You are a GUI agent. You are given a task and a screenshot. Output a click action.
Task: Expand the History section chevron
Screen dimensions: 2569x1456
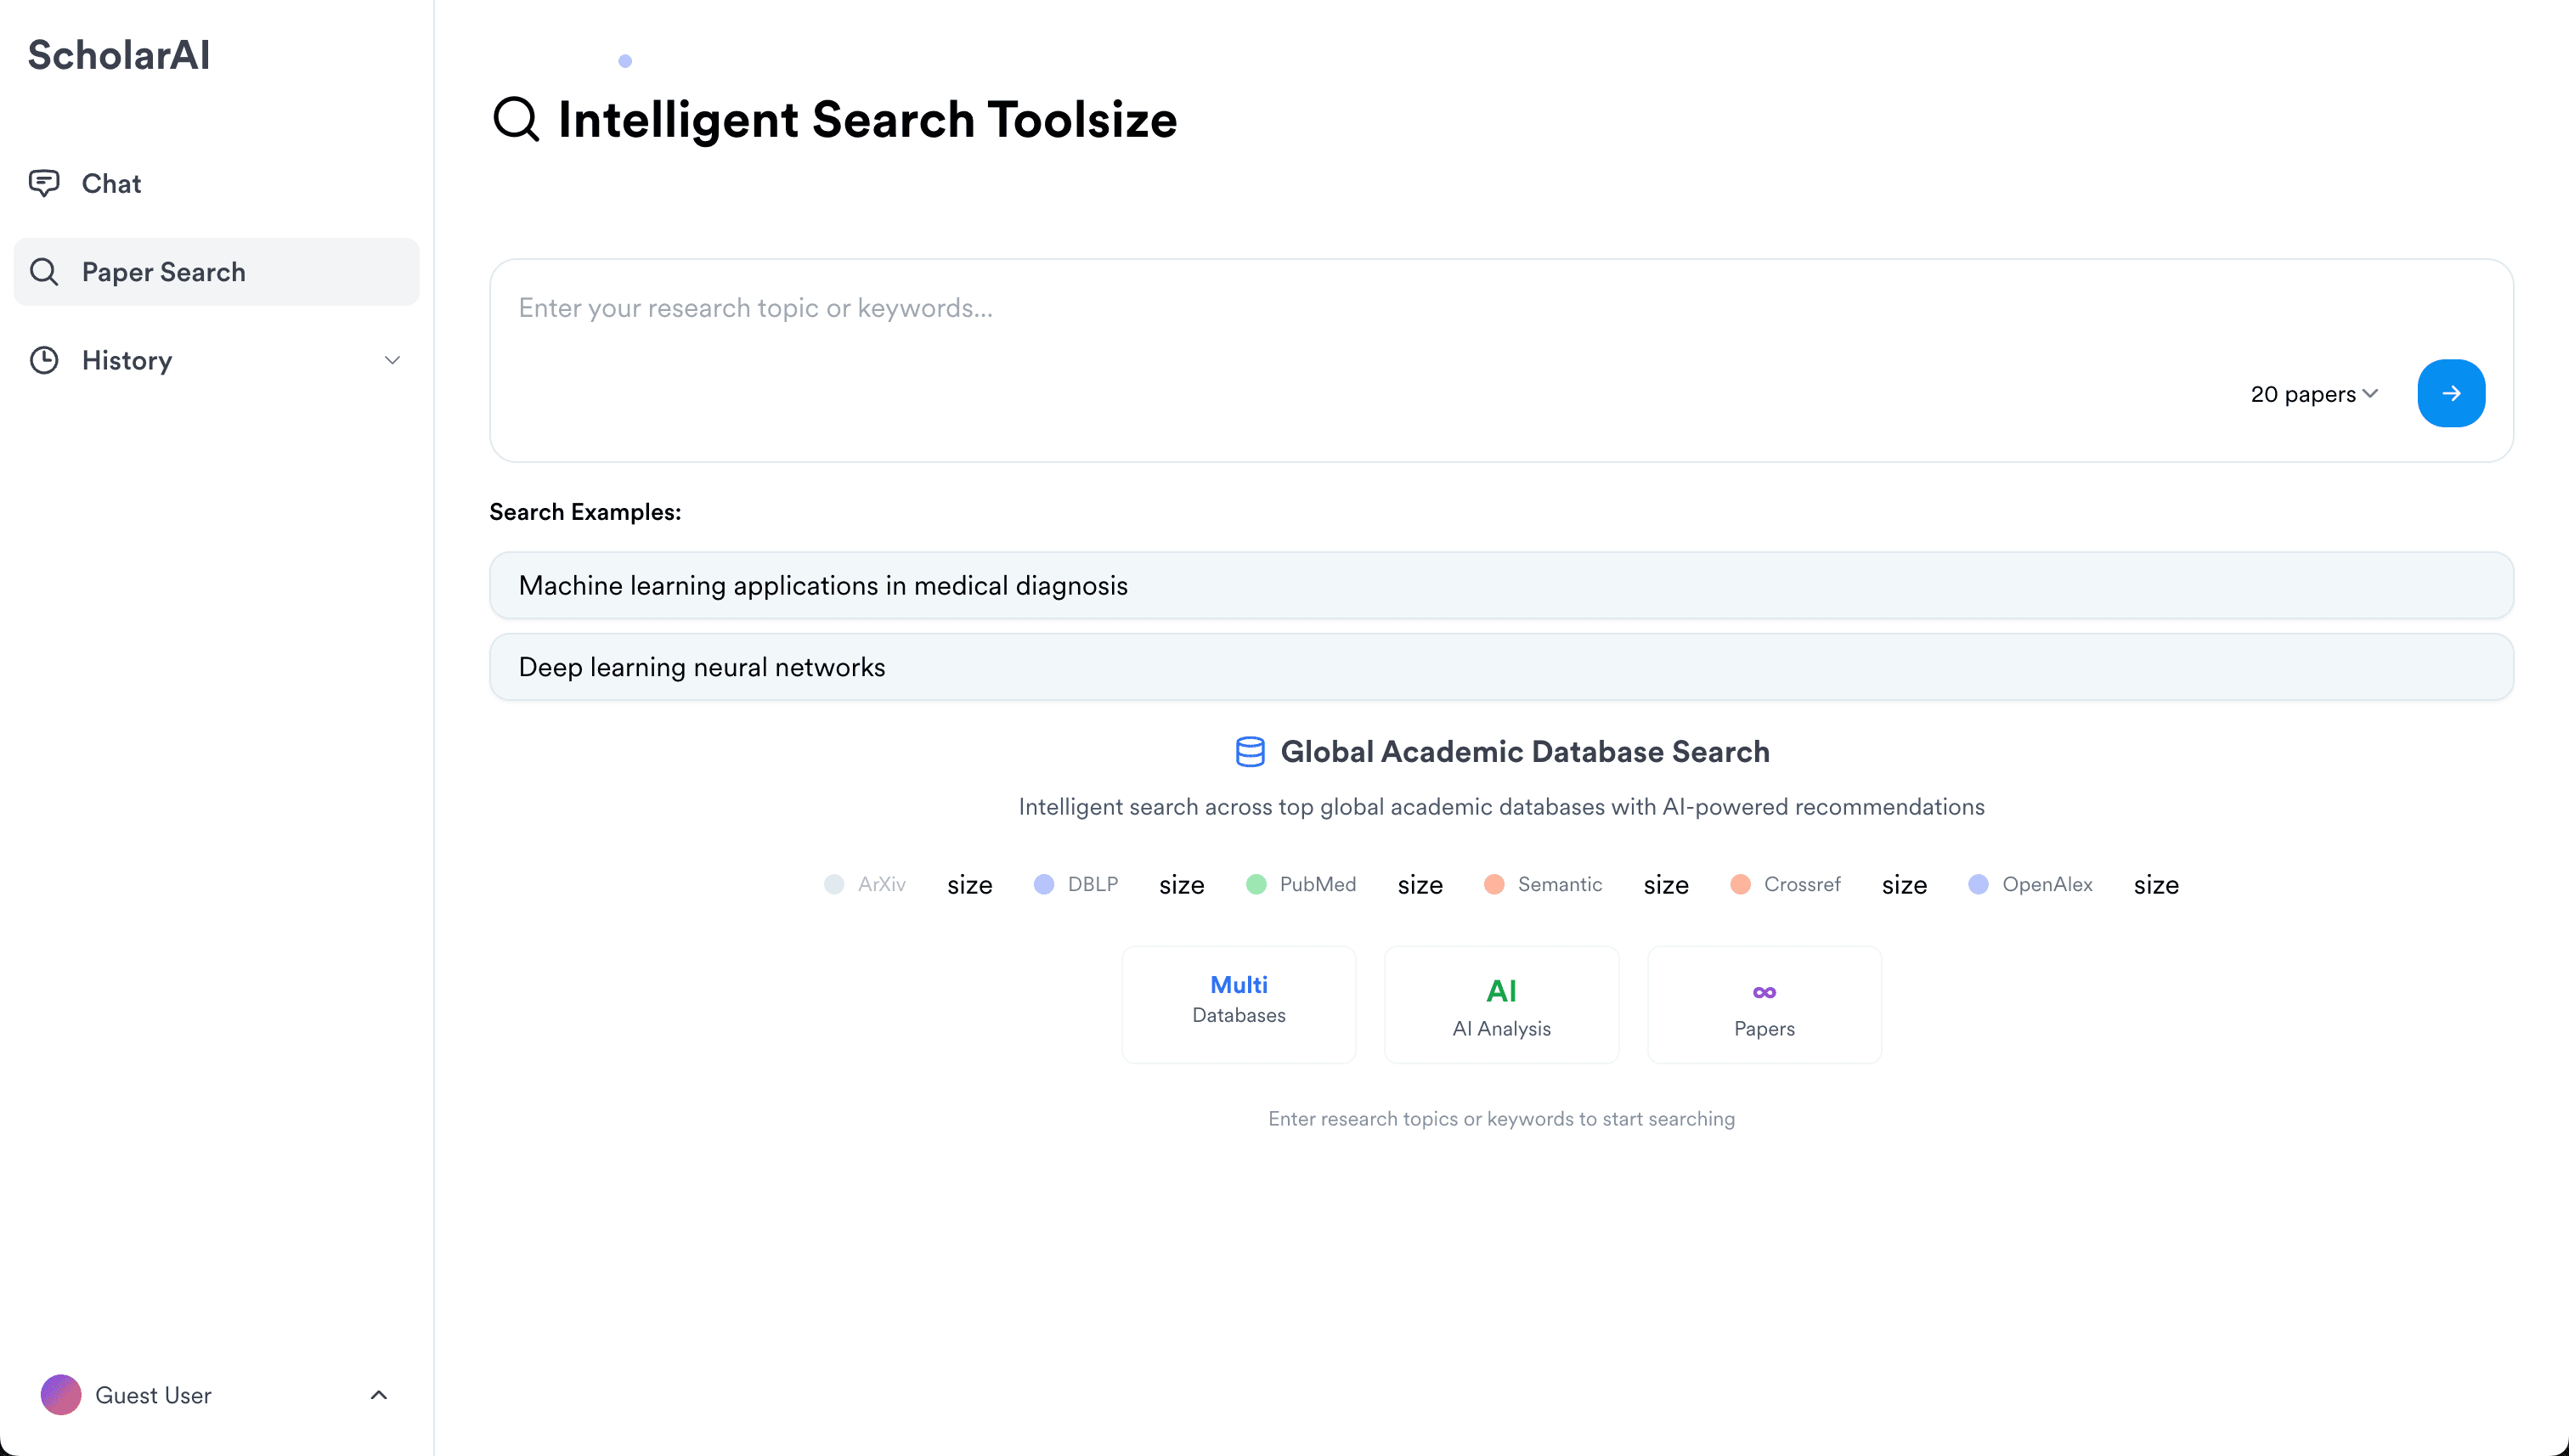pyautogui.click(x=392, y=360)
